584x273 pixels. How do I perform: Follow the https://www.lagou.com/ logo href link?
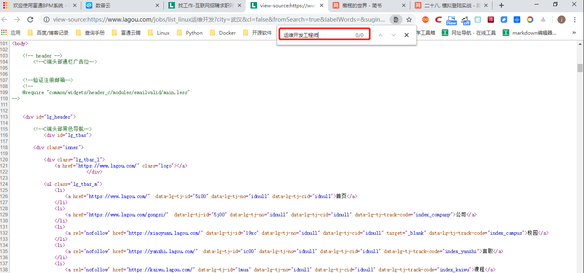click(107, 166)
